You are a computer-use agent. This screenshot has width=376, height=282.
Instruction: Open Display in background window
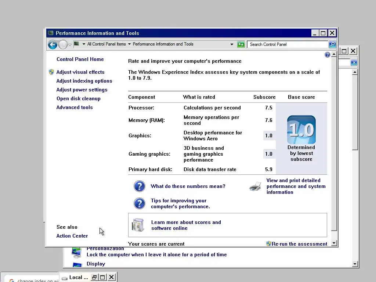coord(96,264)
